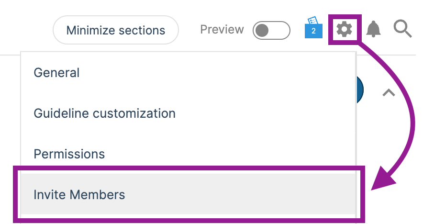Open the gear settings menu

[344, 29]
